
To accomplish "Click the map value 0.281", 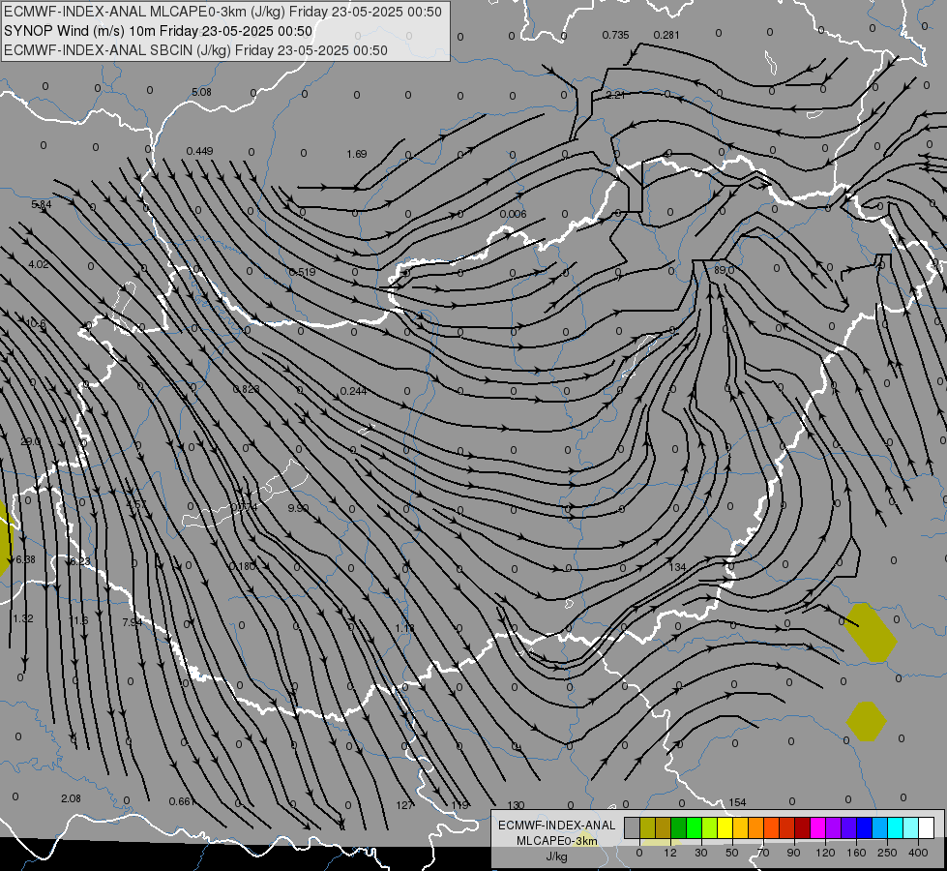I will (x=666, y=35).
